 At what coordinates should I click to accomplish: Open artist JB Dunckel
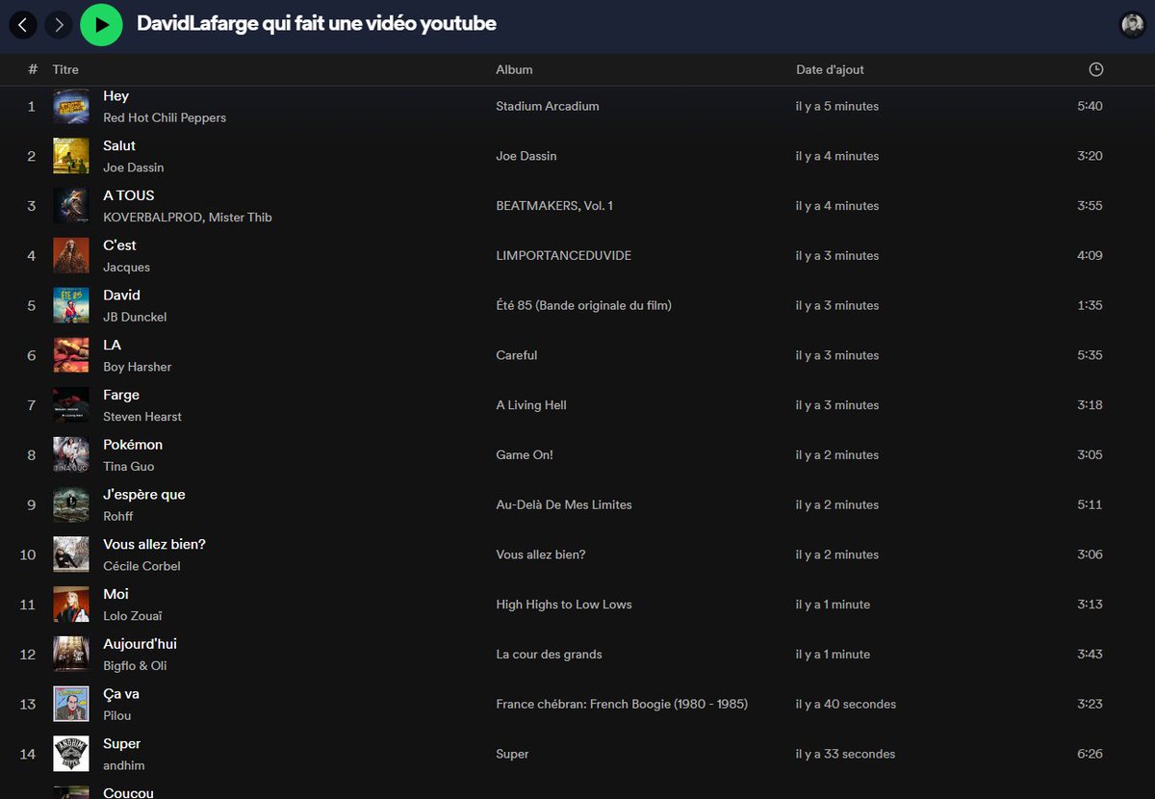(x=135, y=317)
